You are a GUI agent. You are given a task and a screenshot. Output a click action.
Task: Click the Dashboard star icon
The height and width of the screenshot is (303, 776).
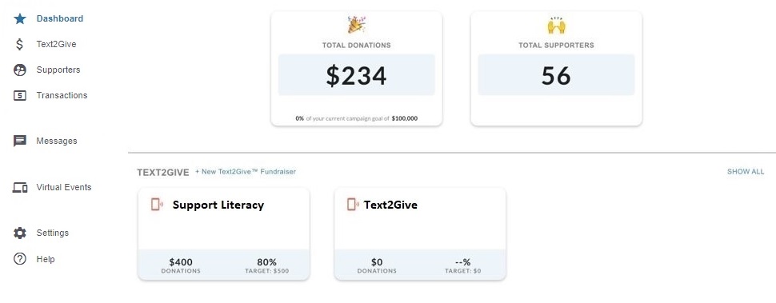coord(20,18)
